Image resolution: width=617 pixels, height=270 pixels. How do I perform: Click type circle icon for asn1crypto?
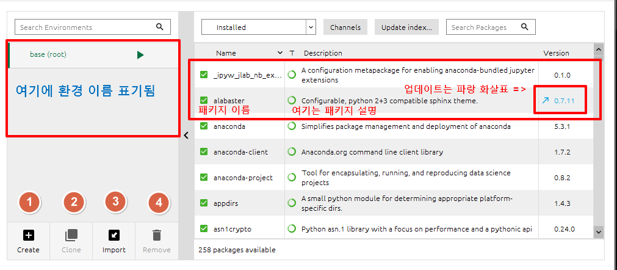[x=292, y=228]
